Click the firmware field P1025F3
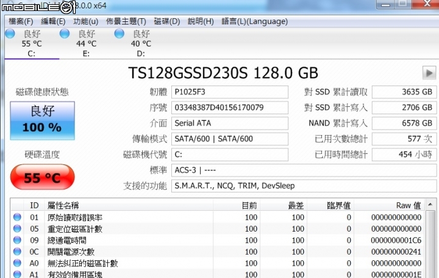Image resolution: width=439 pixels, height=278 pixels. (230, 92)
